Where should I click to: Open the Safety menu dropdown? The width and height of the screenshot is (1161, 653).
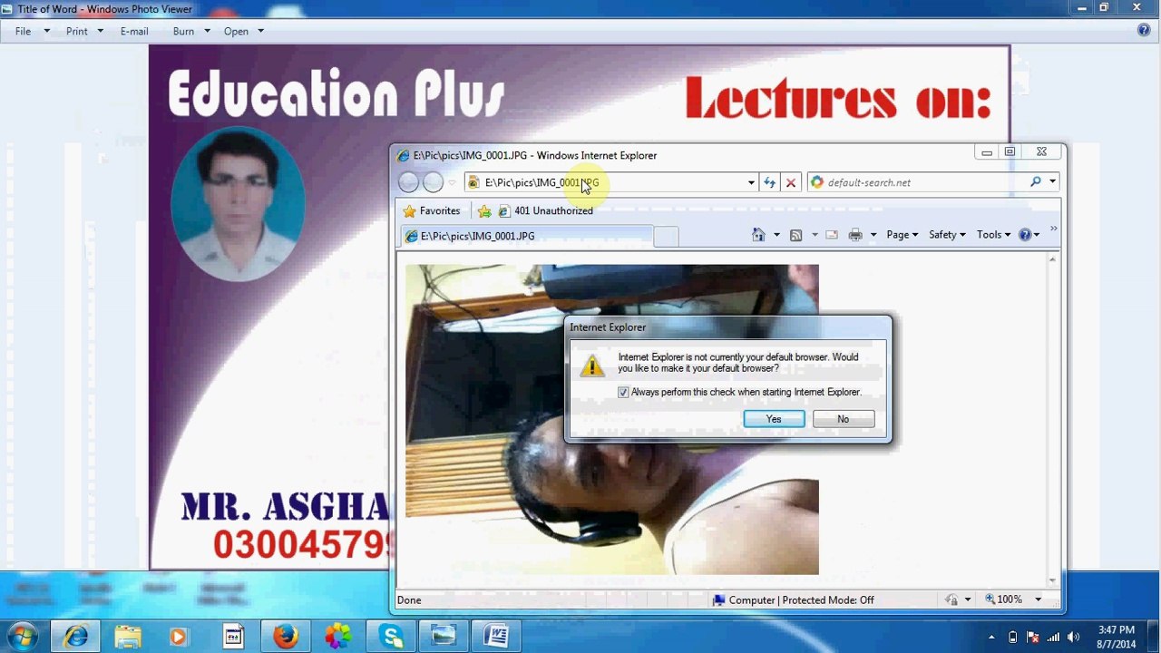(947, 235)
